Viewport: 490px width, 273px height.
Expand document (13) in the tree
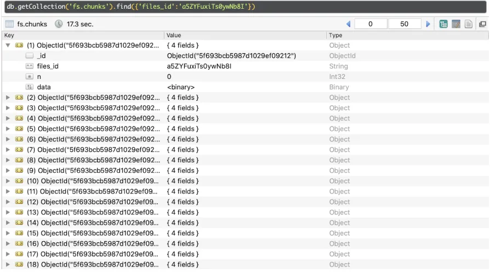pyautogui.click(x=8, y=212)
